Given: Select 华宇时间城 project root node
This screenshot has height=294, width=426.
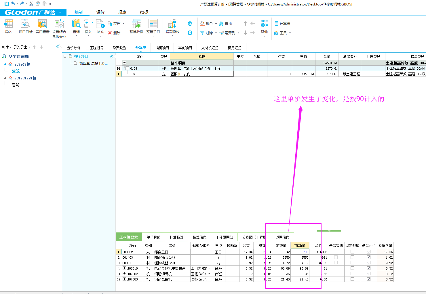Looking at the screenshot, I should (x=19, y=56).
